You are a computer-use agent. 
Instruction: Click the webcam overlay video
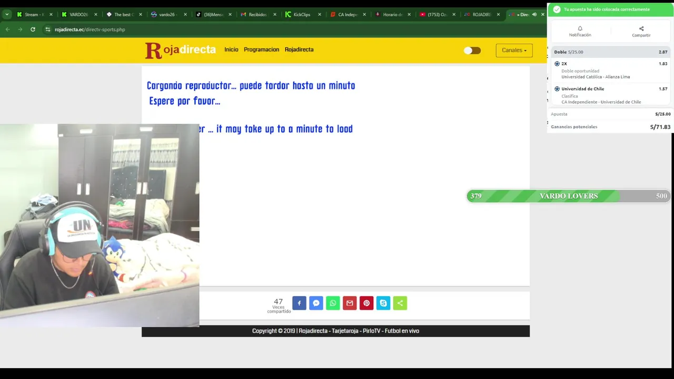tap(100, 225)
